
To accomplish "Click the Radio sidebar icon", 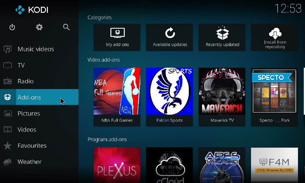I will point(8,81).
